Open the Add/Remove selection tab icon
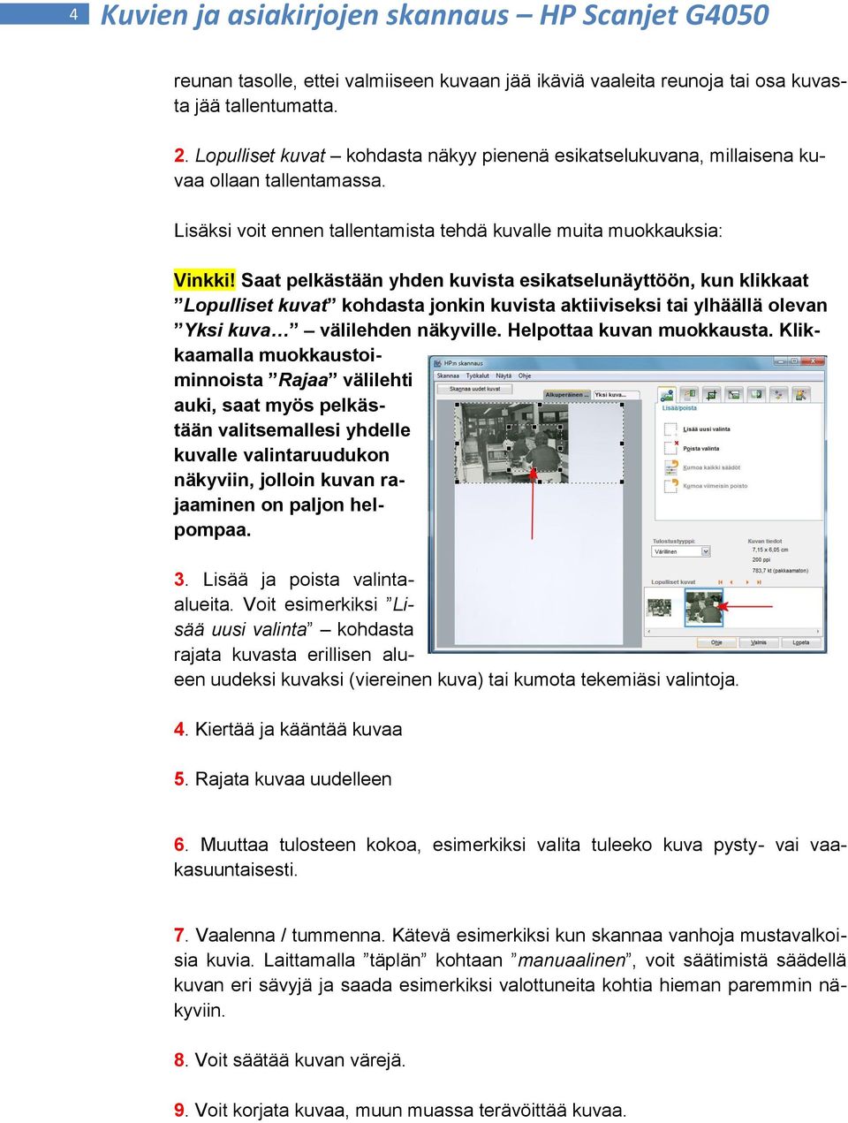The image size is (848, 1123). (667, 394)
